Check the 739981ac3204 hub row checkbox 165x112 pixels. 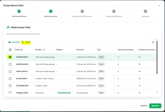pos(10,93)
